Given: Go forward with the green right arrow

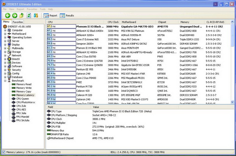Looking at the screenshot, I should point(14,15).
